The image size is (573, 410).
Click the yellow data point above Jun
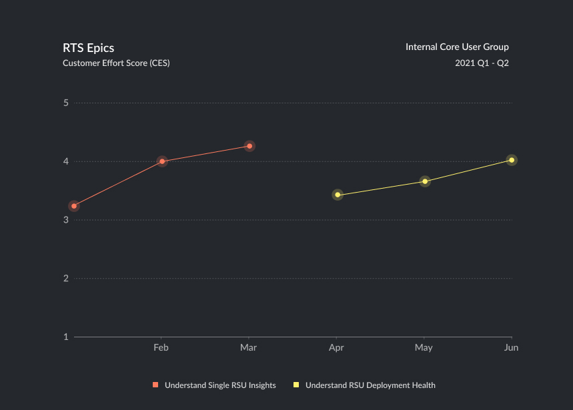coord(512,160)
